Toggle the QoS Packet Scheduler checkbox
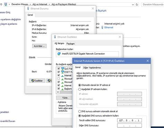 tap(58, 68)
